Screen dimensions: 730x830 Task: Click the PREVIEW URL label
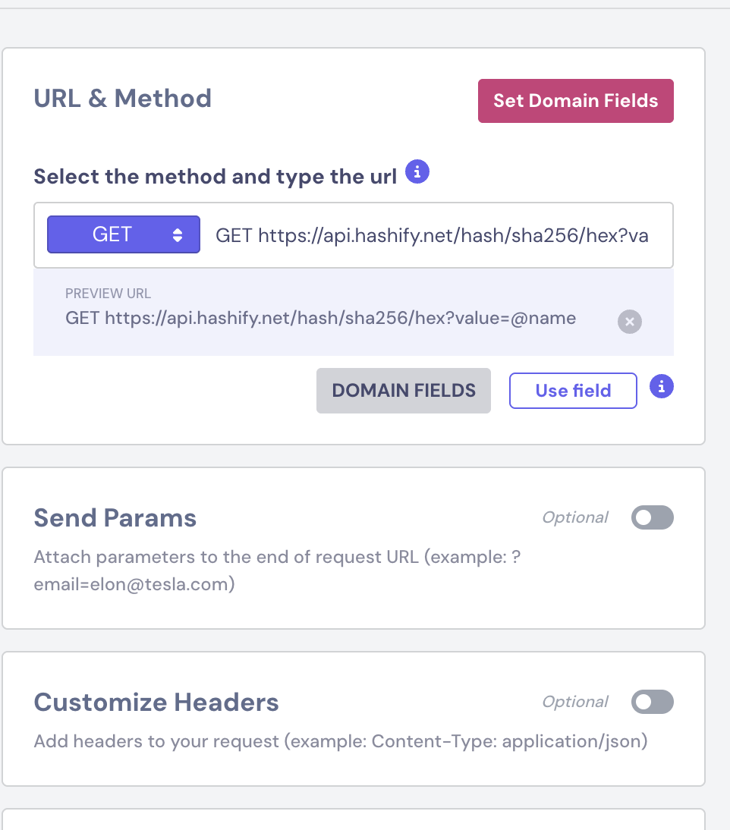[108, 294]
